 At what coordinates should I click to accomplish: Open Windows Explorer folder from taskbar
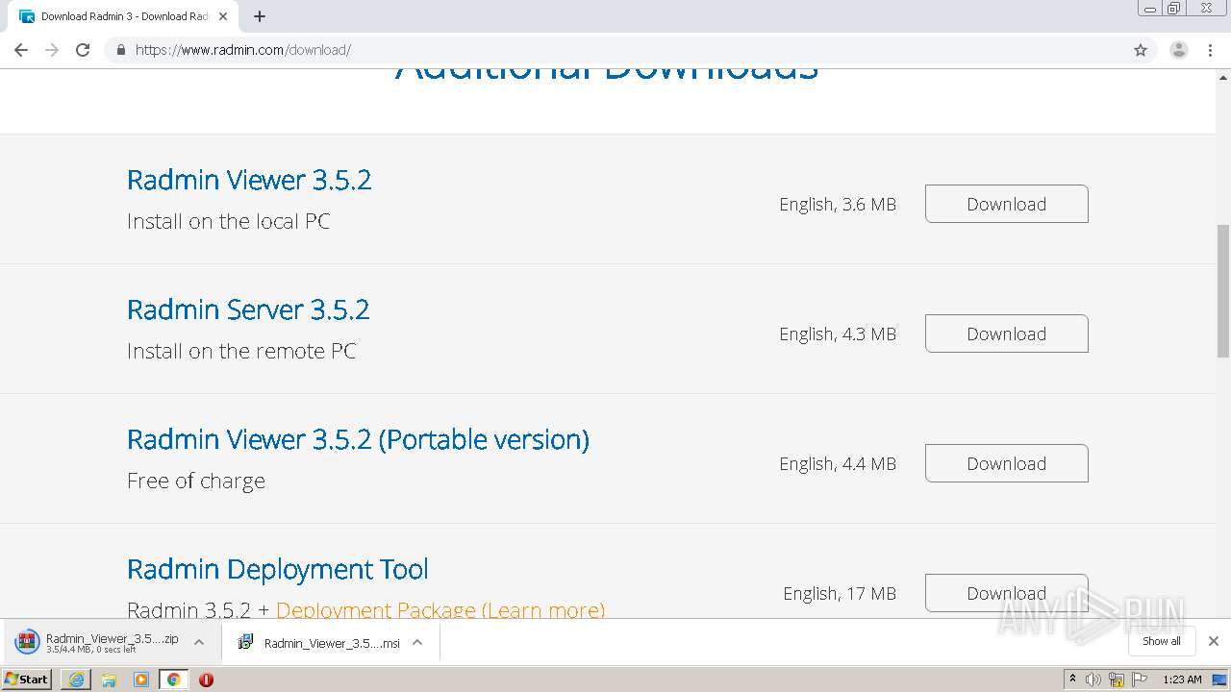(x=109, y=680)
